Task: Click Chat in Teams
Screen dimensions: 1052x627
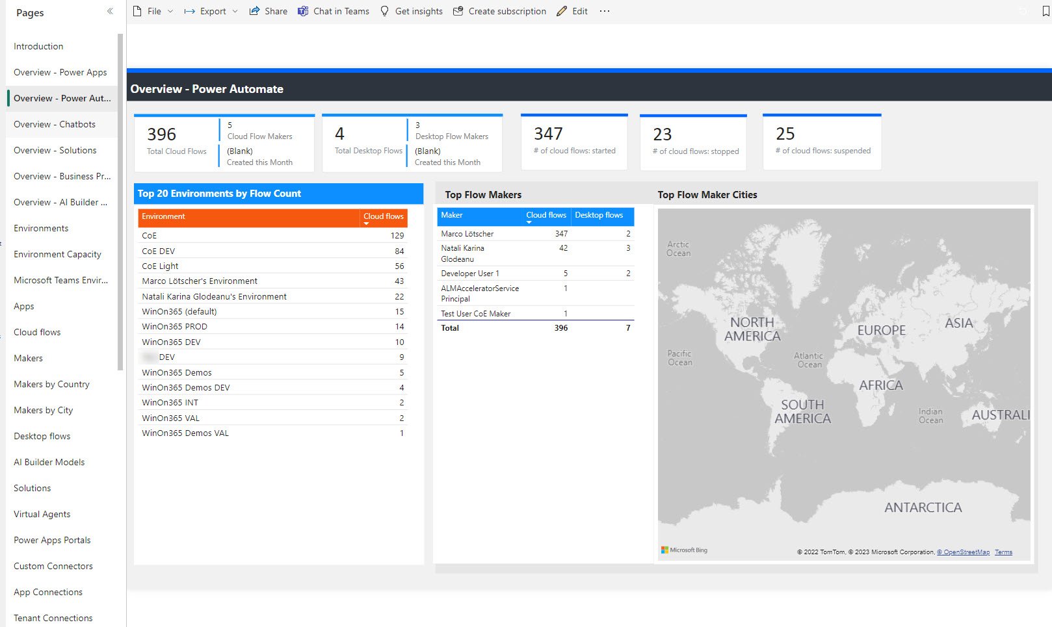Action: [334, 11]
